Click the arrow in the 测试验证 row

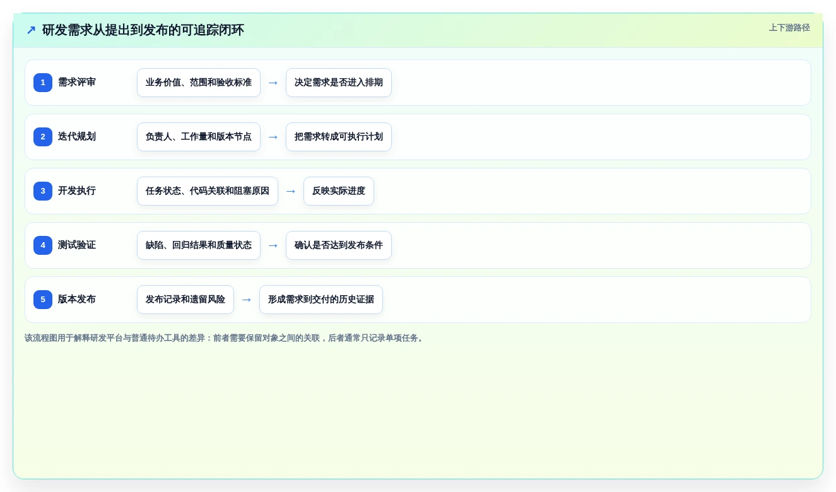(x=273, y=245)
